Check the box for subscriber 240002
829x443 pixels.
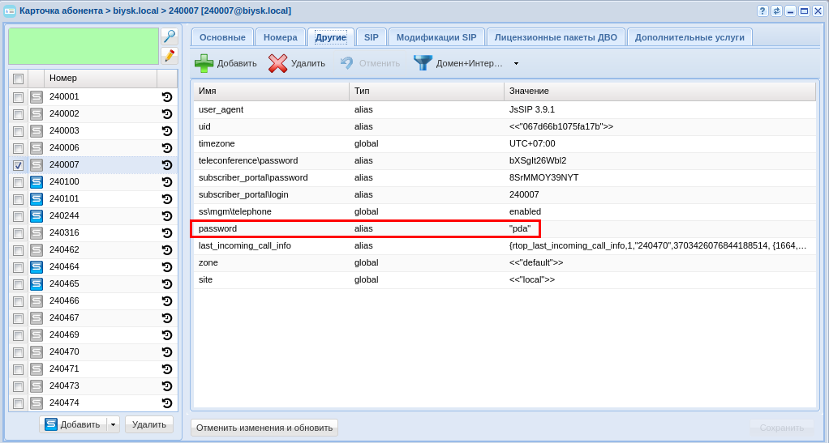click(19, 114)
